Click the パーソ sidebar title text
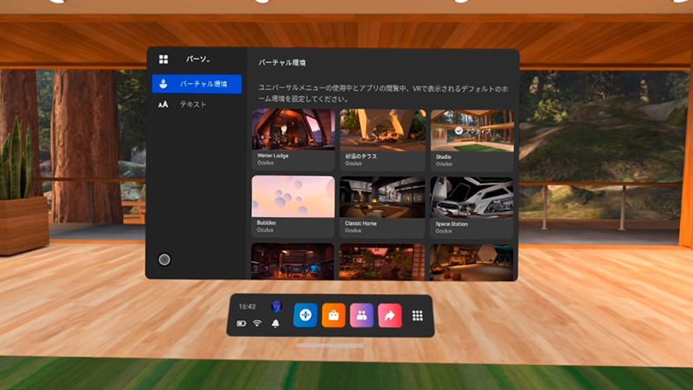 pos(198,59)
